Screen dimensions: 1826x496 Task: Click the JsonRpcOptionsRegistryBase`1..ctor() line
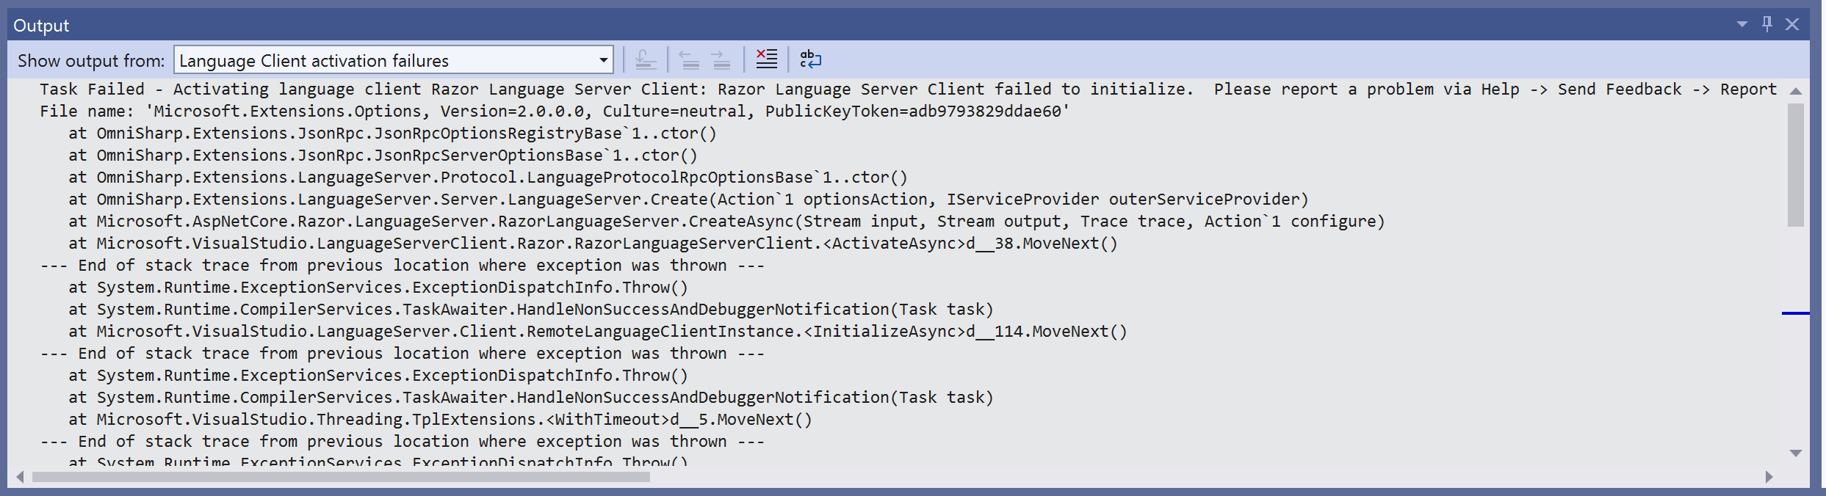tap(392, 134)
